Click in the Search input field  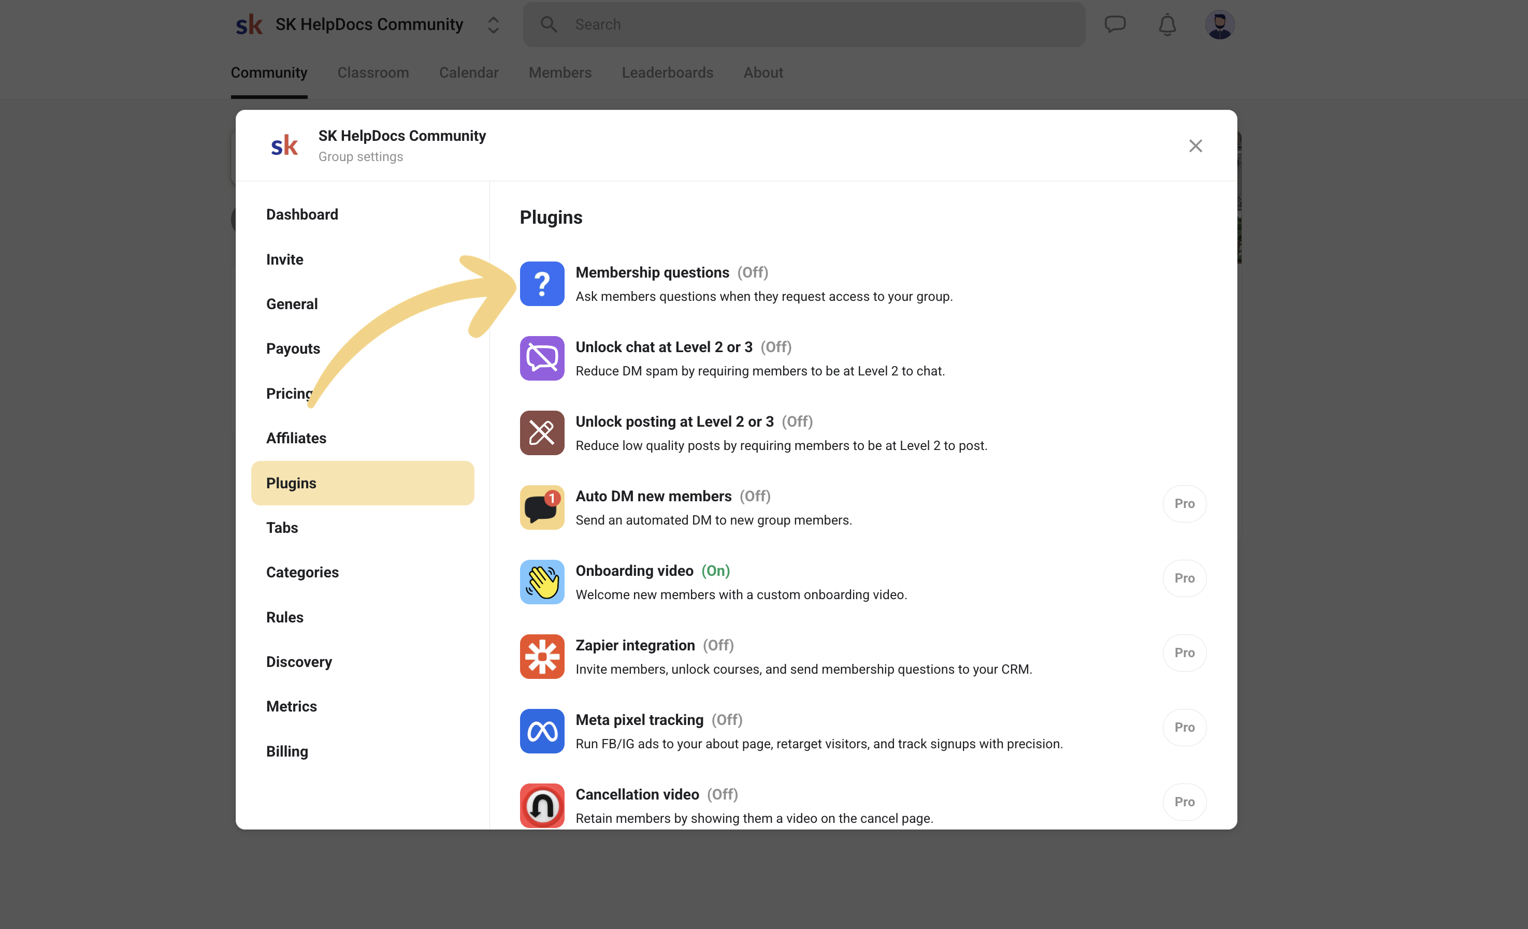pyautogui.click(x=804, y=24)
